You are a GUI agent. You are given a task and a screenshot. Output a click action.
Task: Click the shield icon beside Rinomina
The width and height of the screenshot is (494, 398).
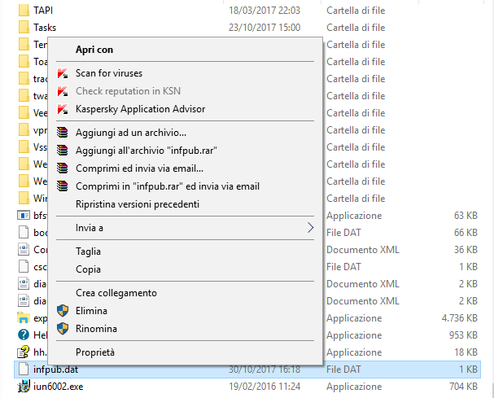pyautogui.click(x=63, y=329)
